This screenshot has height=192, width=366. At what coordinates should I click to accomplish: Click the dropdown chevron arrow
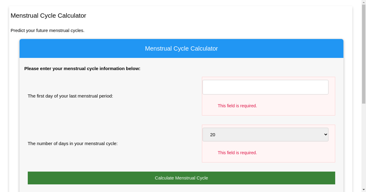(325, 134)
